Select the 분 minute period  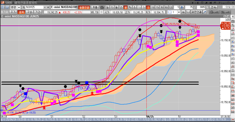click(x=126, y=7)
